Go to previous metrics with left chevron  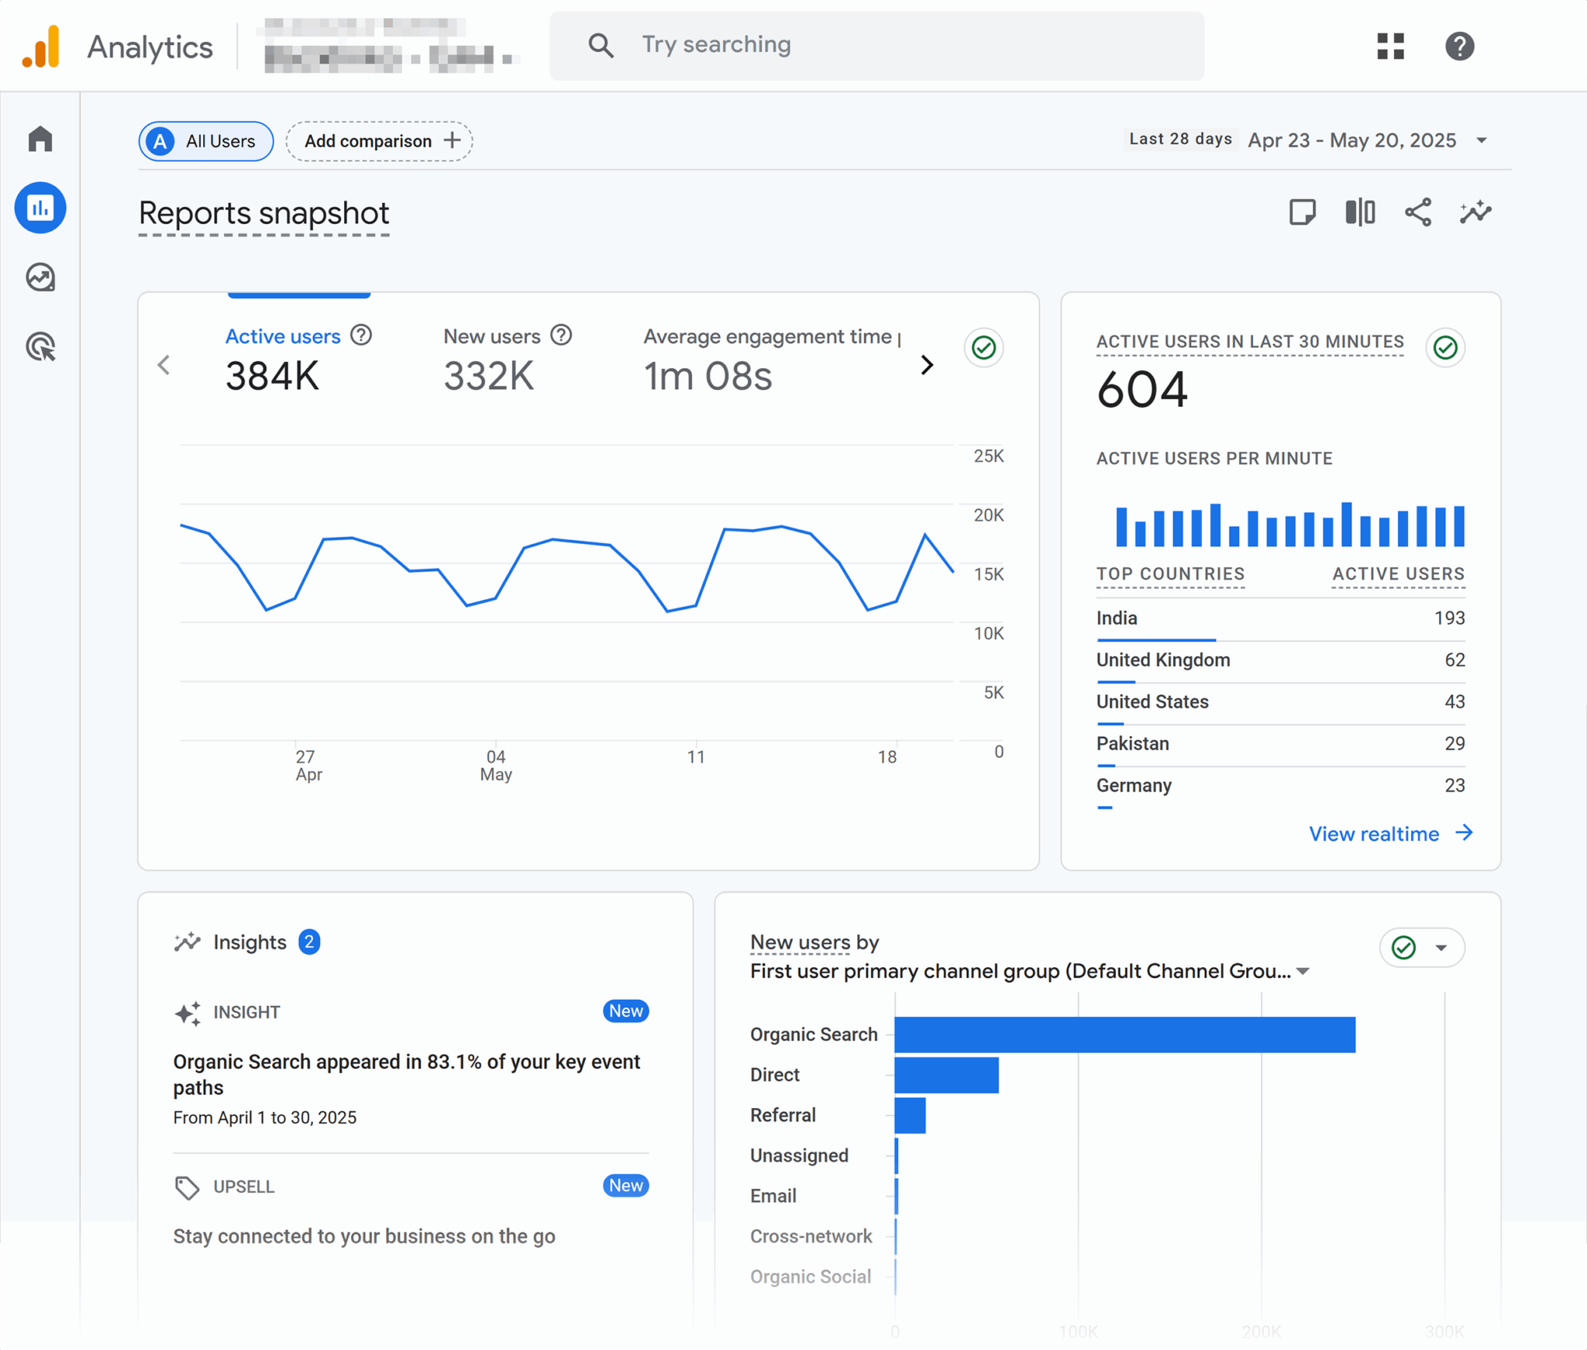[x=164, y=365]
